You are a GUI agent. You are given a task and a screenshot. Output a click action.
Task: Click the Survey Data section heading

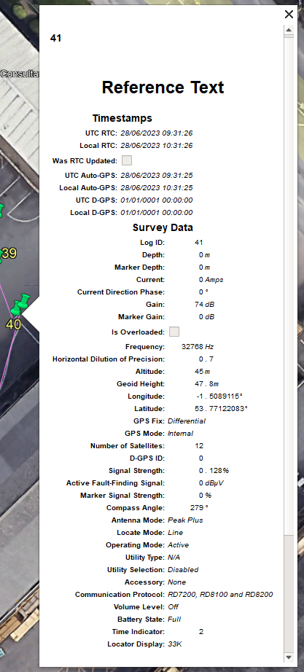163,227
